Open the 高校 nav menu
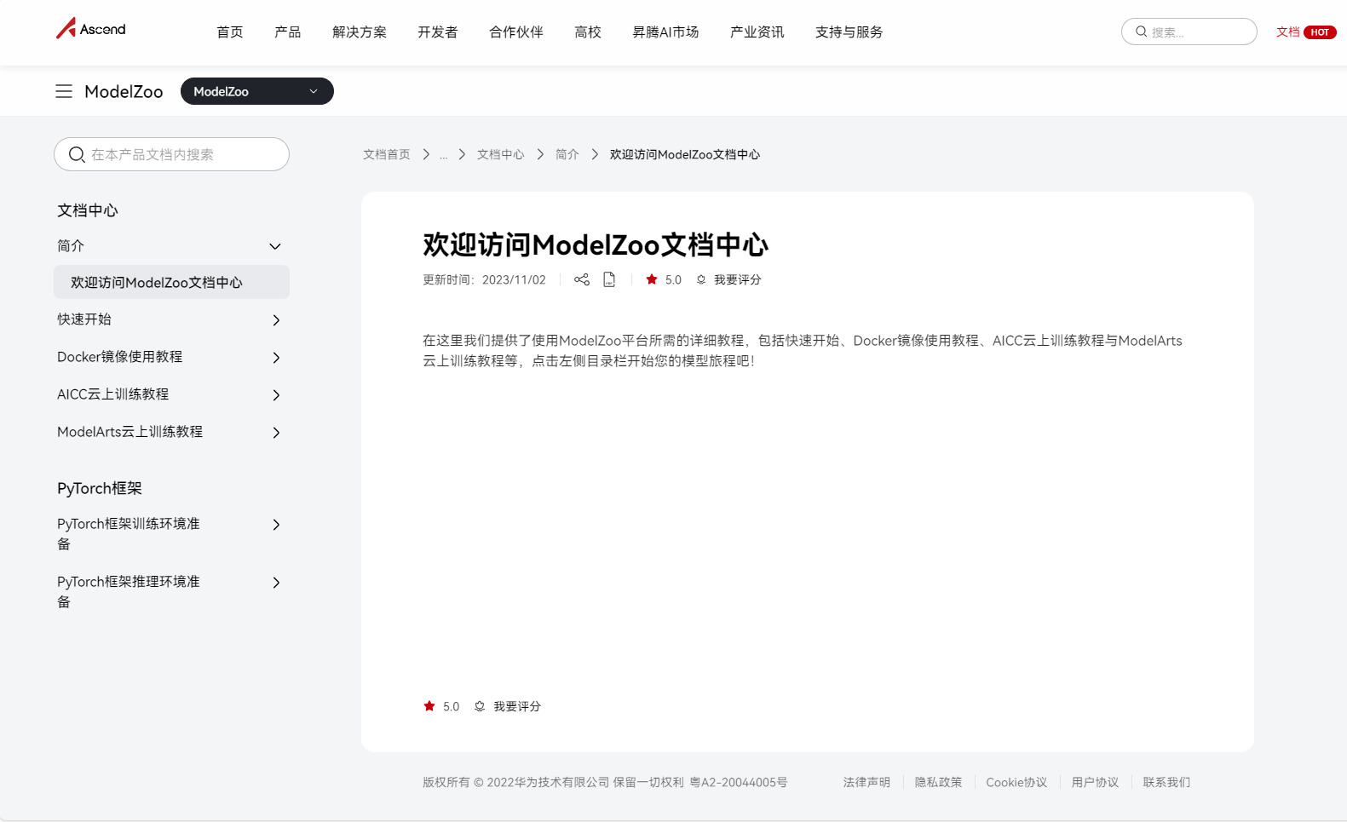This screenshot has width=1347, height=822. point(588,32)
